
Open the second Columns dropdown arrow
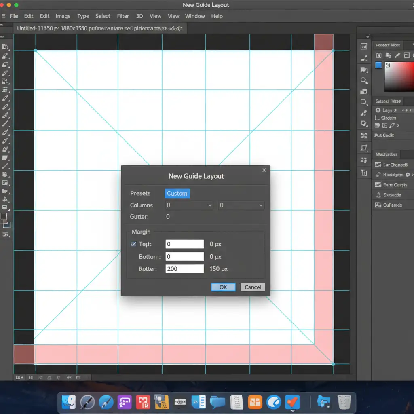[262, 205]
